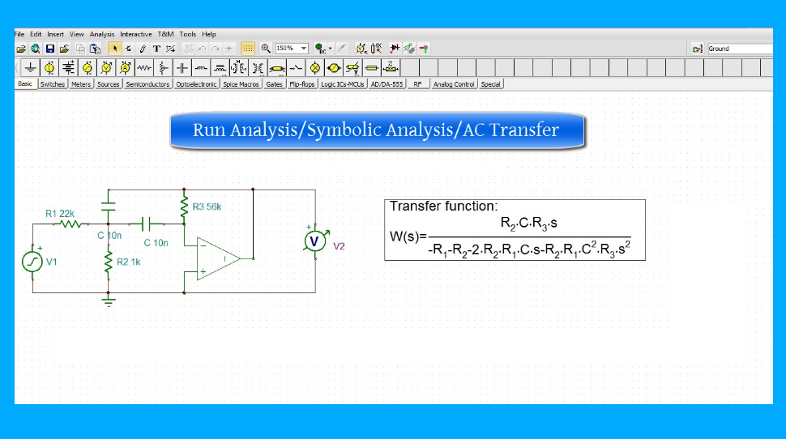Switch to the Spice Macros tab
Image resolution: width=786 pixels, height=439 pixels.
(x=241, y=84)
